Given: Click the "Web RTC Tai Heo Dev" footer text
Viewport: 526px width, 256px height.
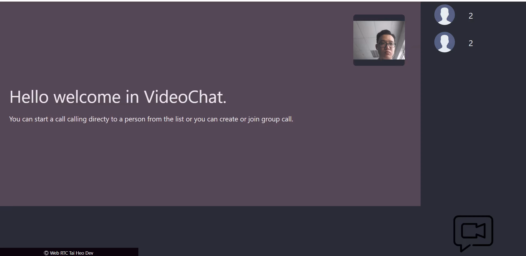Looking at the screenshot, I should pos(69,253).
